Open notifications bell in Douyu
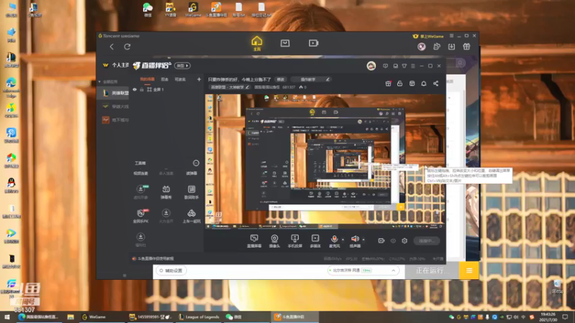The width and height of the screenshot is (575, 323). pyautogui.click(x=423, y=83)
